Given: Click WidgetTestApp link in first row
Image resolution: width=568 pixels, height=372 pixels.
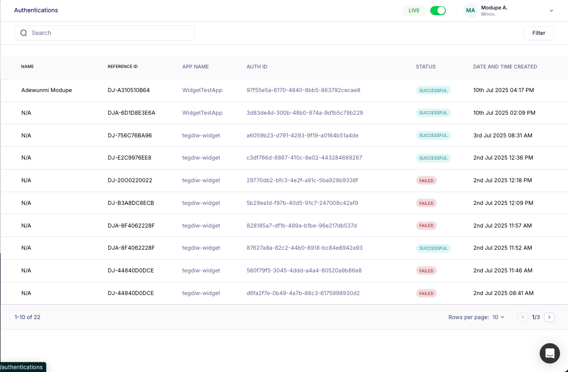Looking at the screenshot, I should [202, 90].
